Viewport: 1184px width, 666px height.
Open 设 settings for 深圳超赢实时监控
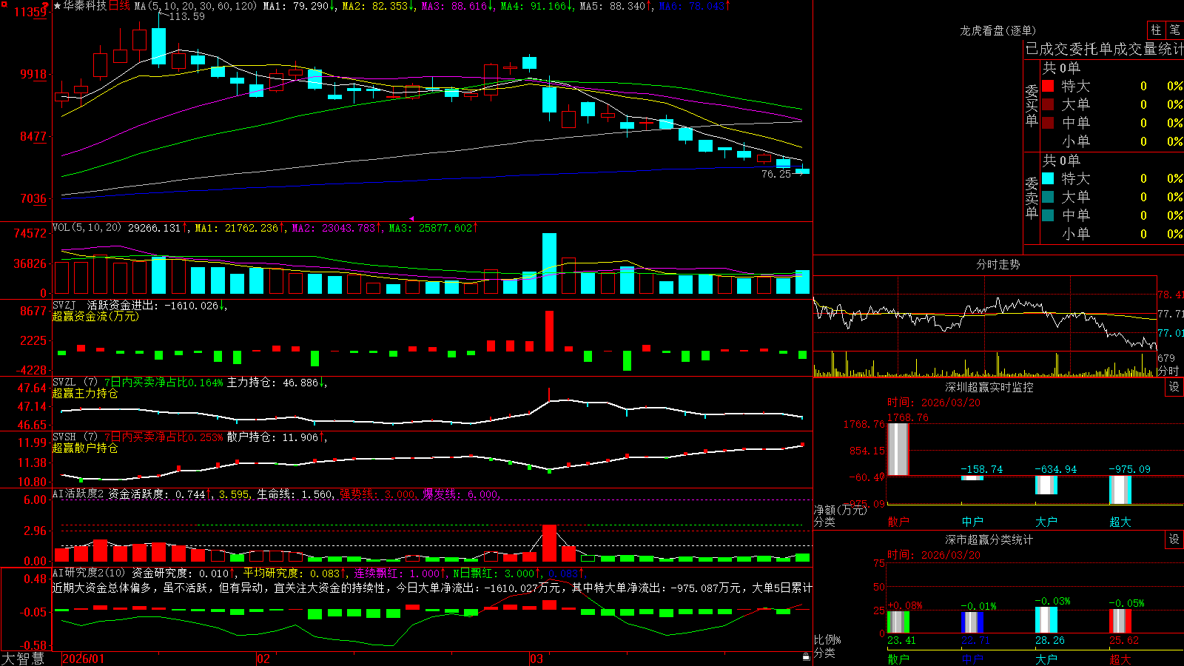point(1174,387)
